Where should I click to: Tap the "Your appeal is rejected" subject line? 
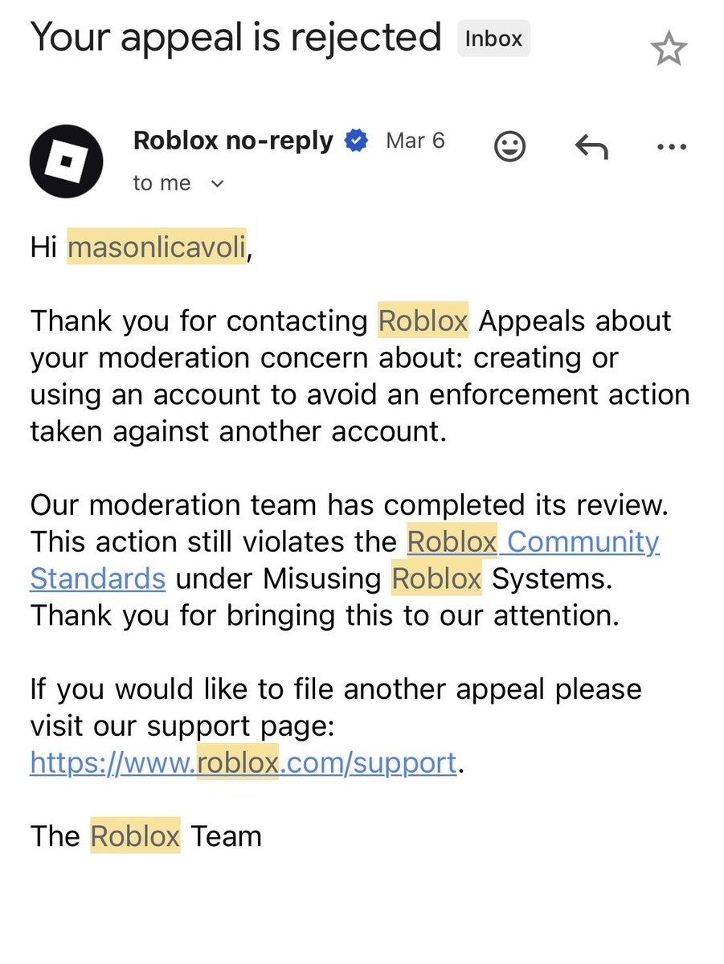point(236,36)
